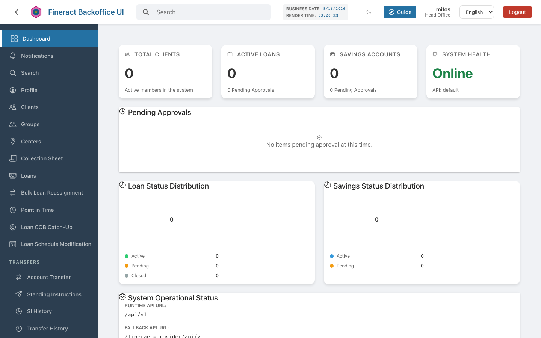Screen dimensions: 541x338
Task: Go to Bulk Loan Reassignment
Action: 49,193
